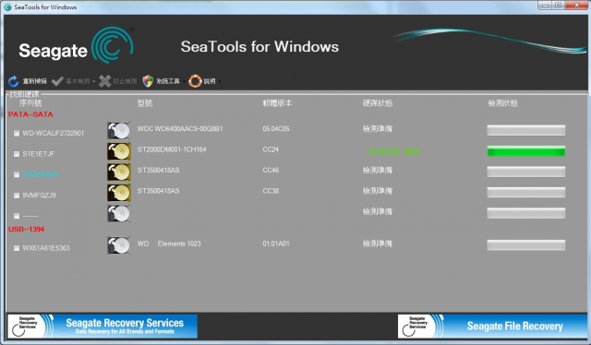
Task: Click the progress bar for WDC WD6400AACS
Action: [x=526, y=130]
